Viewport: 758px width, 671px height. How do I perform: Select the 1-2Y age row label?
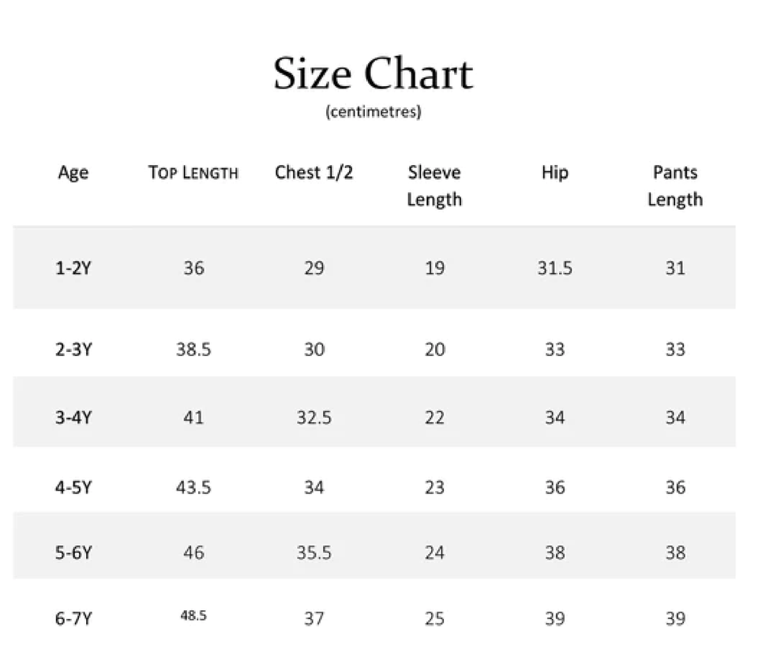tap(73, 268)
